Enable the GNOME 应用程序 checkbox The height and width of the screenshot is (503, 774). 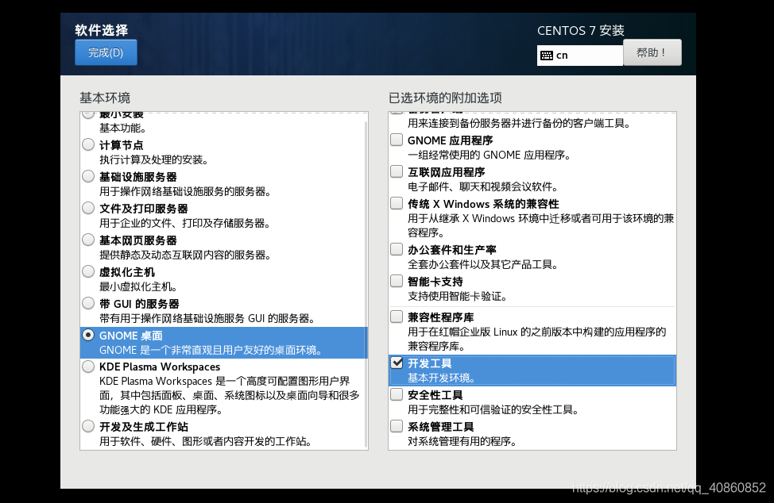coord(397,140)
